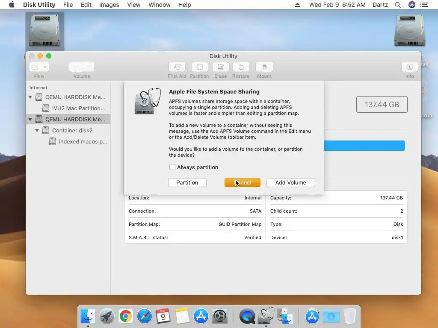Click Disk Utility icon in the Dock
The image size is (438, 328).
point(266,316)
